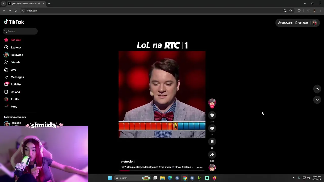The height and width of the screenshot is (182, 324).
Task: Open pjetroslol1 creator profile link
Action: pos(128,161)
